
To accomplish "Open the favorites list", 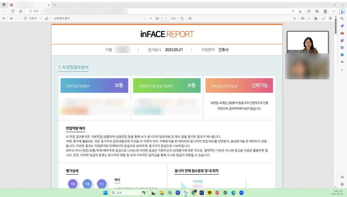I will (x=309, y=11).
